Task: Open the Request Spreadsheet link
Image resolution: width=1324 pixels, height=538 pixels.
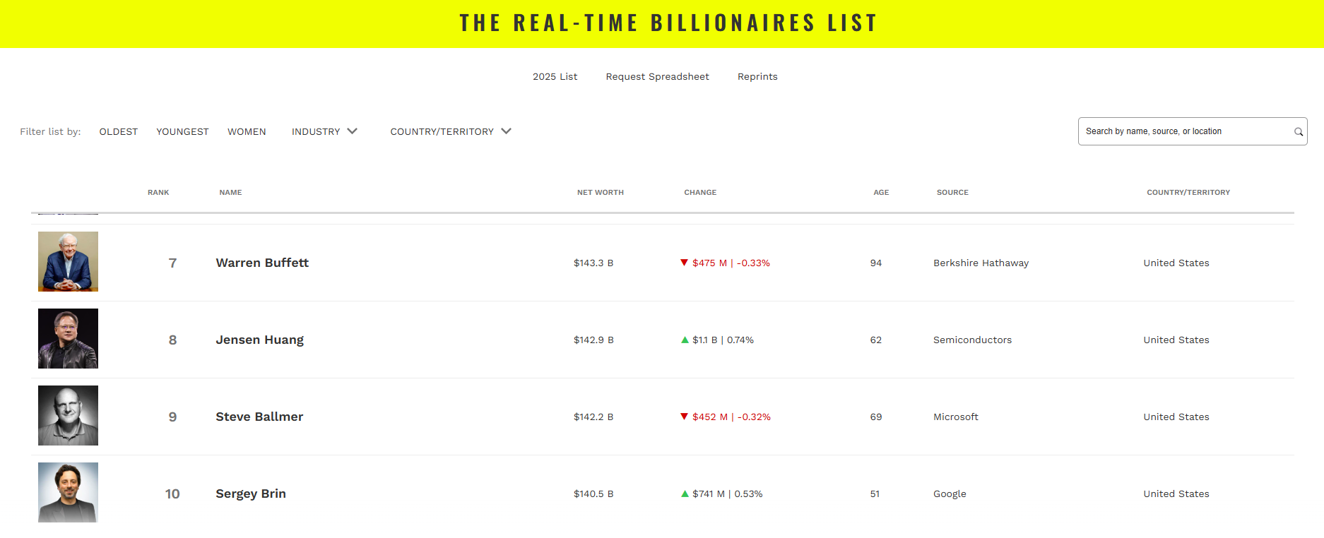Action: [657, 76]
